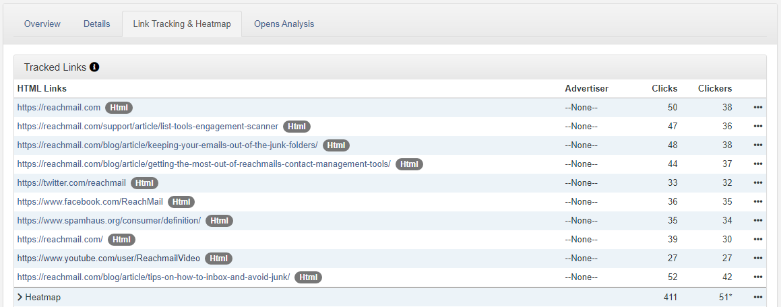Click the Clickers column header
Image resolution: width=781 pixels, height=307 pixels.
[714, 89]
